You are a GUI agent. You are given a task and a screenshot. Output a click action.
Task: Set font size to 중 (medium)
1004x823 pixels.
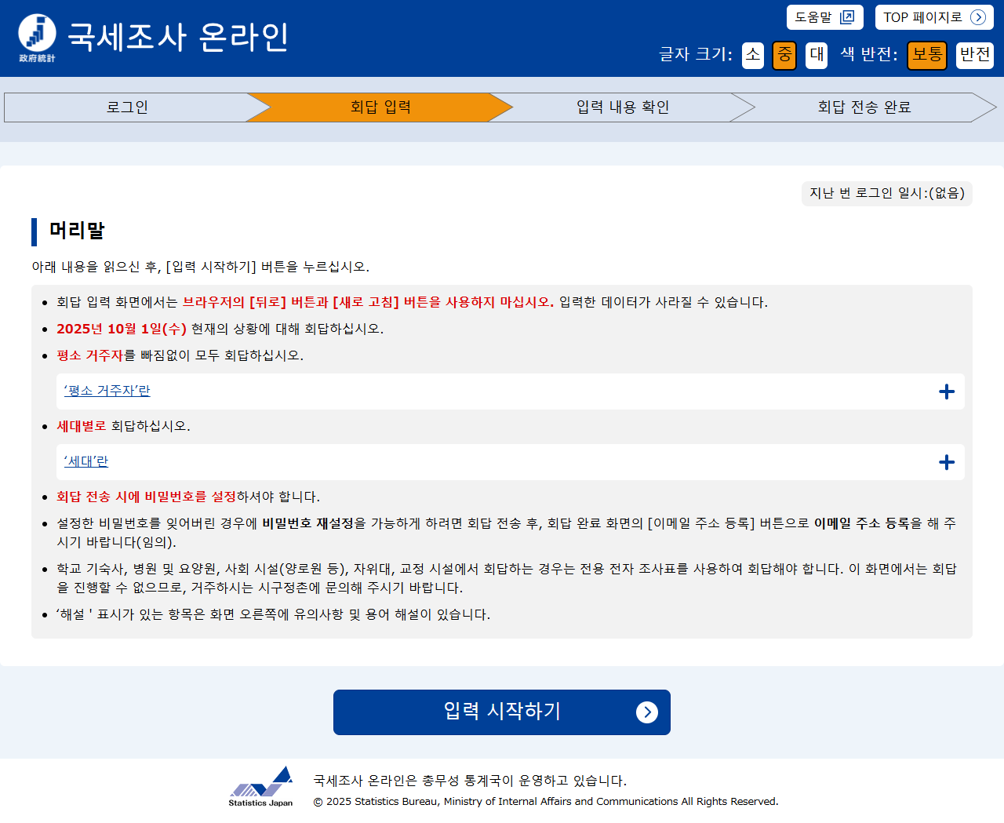tap(784, 55)
